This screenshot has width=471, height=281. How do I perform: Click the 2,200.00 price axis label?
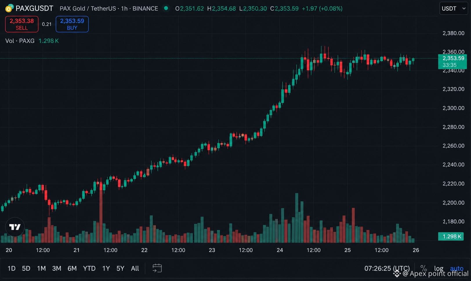(453, 202)
